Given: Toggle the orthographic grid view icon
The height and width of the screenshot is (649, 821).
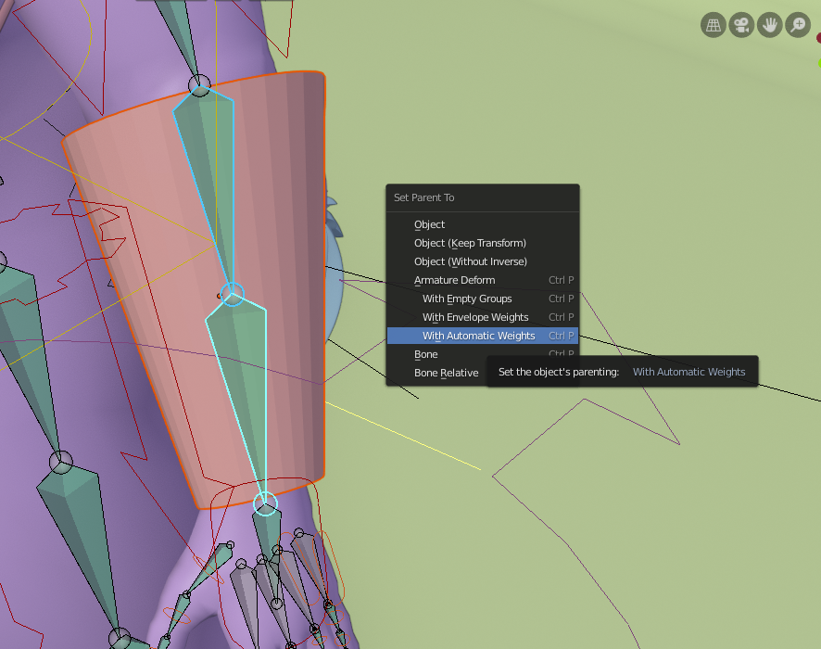Looking at the screenshot, I should pyautogui.click(x=714, y=25).
